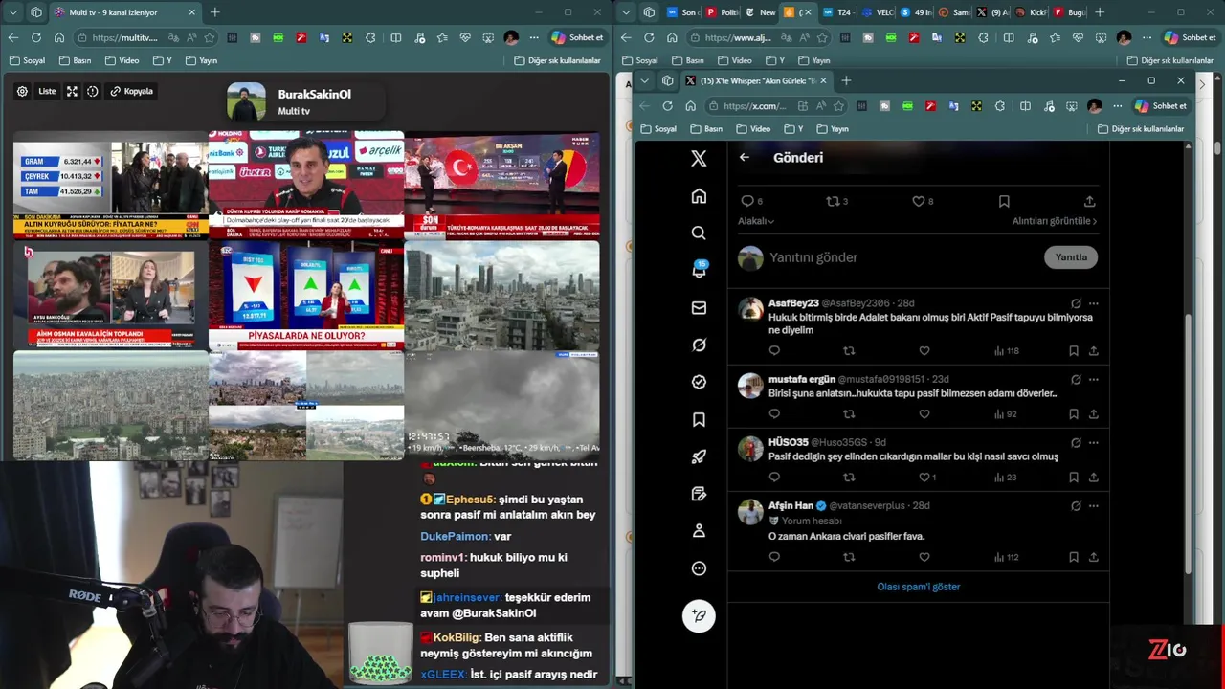Share the main post

tap(1089, 201)
